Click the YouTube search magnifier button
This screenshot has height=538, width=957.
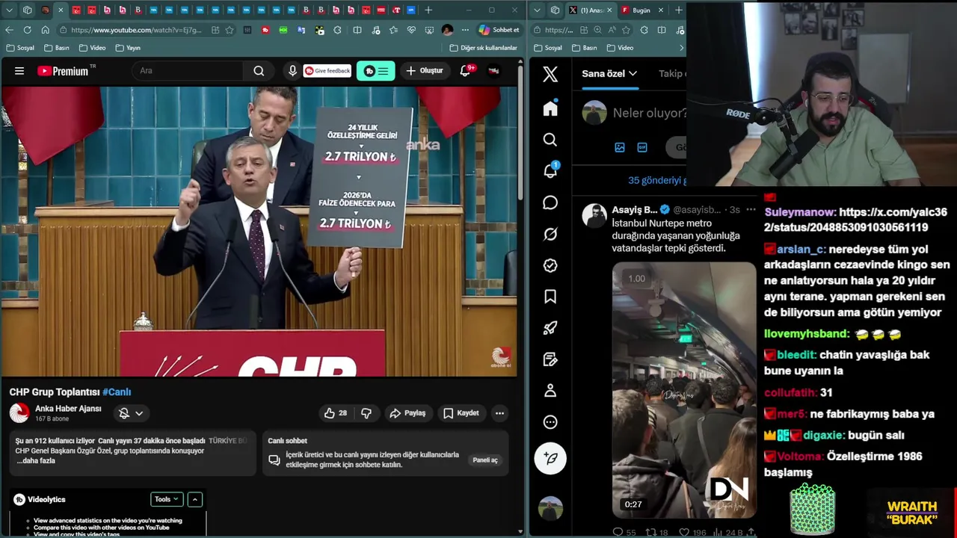259,71
